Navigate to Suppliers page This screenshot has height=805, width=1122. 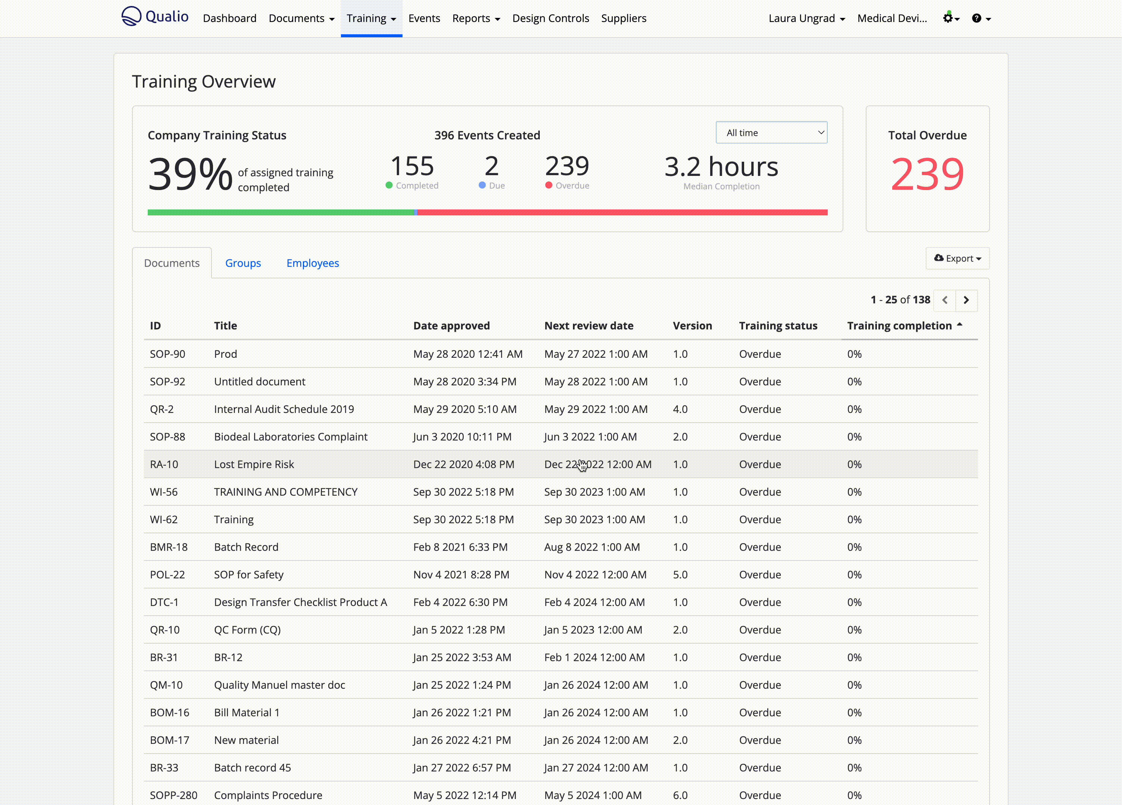pos(623,18)
